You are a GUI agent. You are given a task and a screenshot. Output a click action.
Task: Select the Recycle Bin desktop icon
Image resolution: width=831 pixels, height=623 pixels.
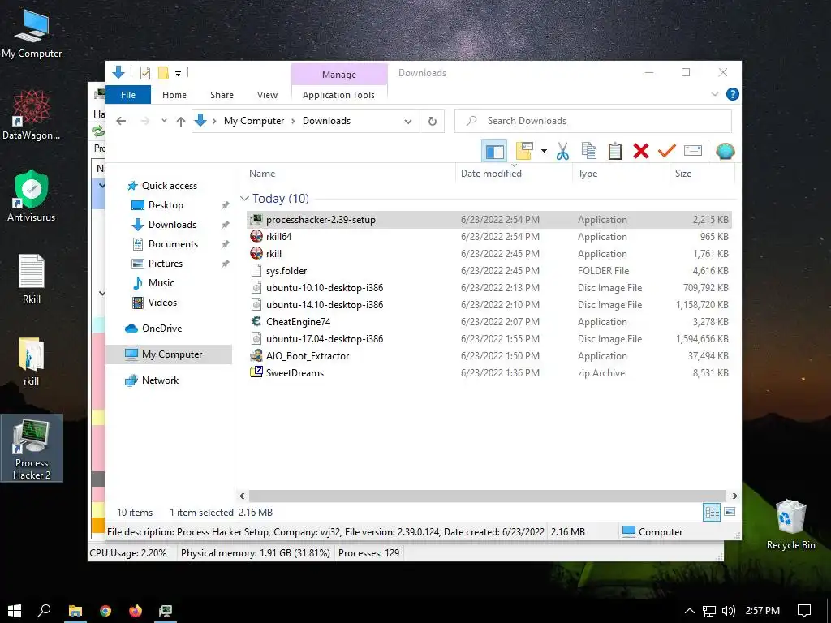click(x=790, y=525)
